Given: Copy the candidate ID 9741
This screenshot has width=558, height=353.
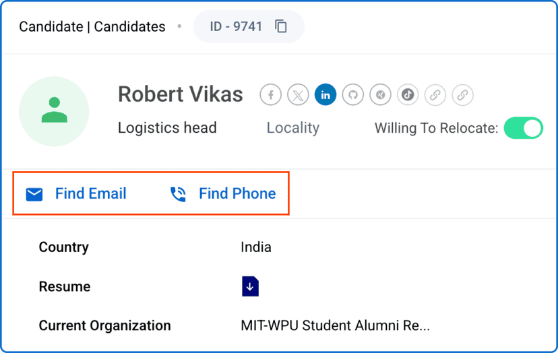Looking at the screenshot, I should [x=281, y=27].
